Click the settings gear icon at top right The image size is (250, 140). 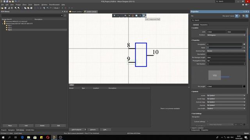click(243, 5)
